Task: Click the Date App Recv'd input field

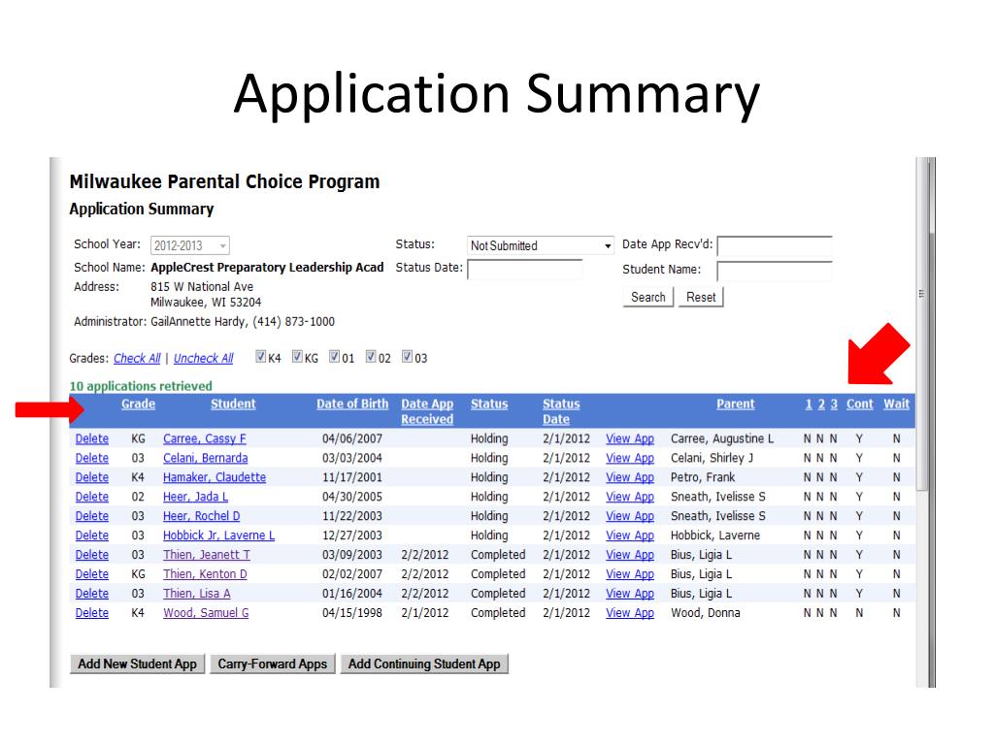Action: (774, 245)
